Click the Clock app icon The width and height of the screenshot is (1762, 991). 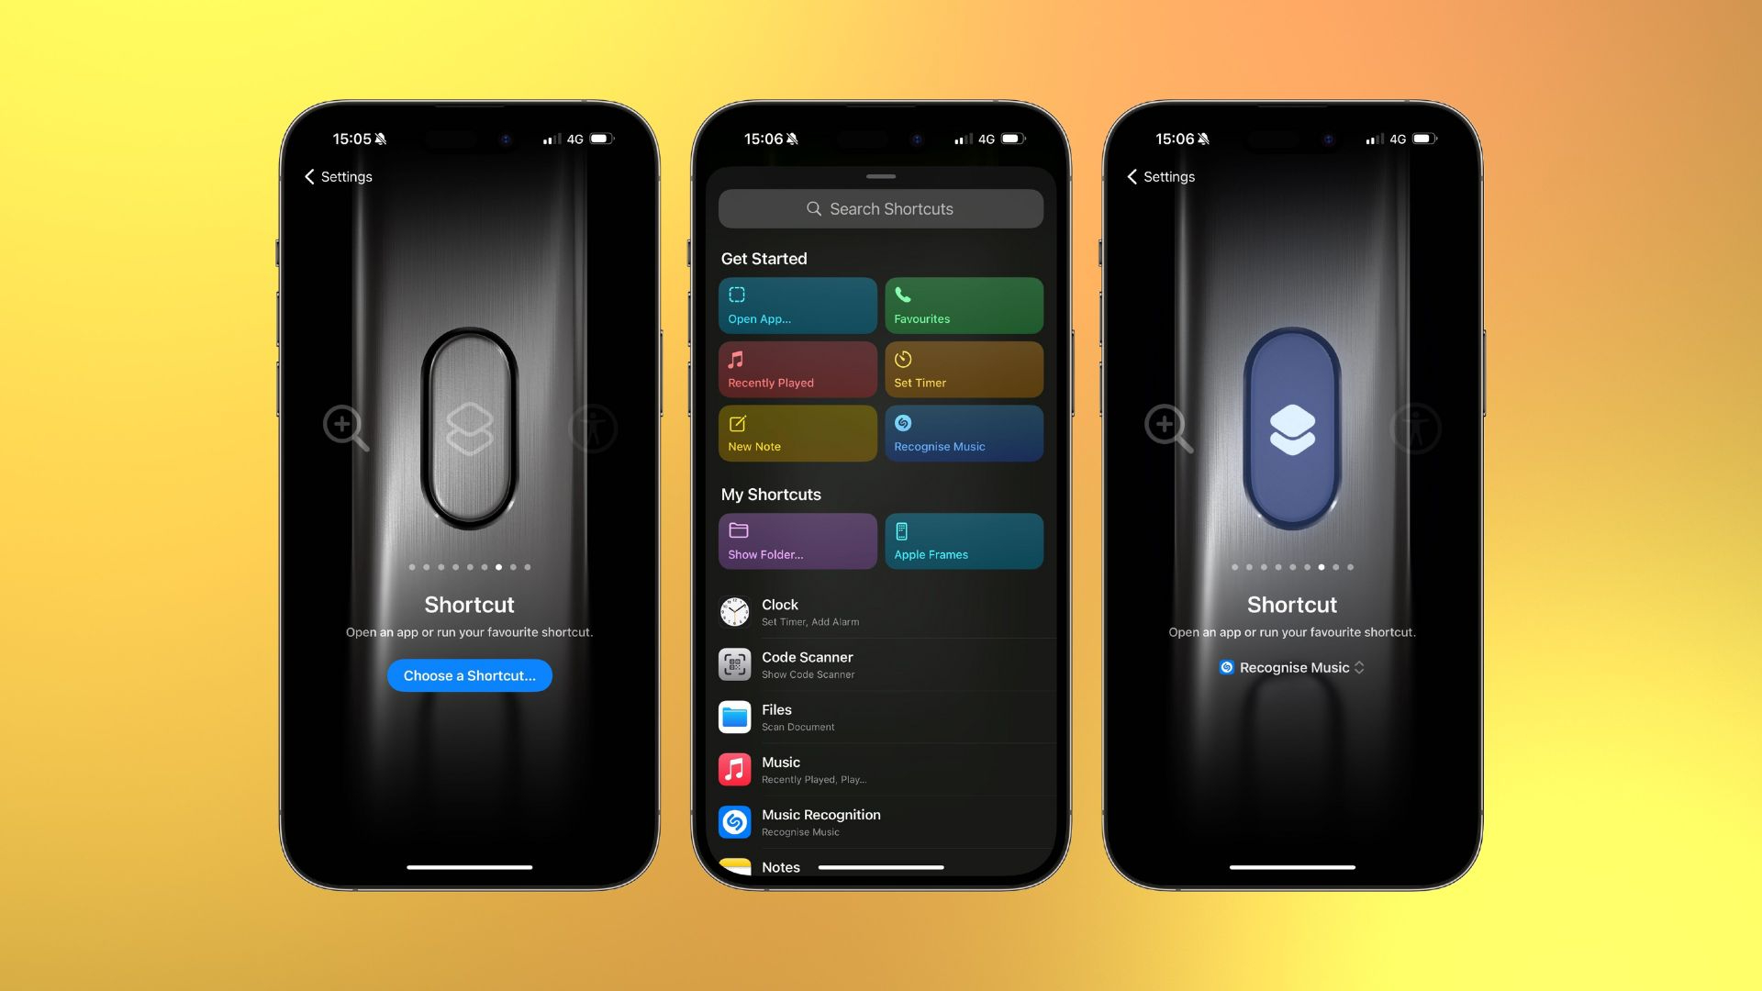[734, 611]
